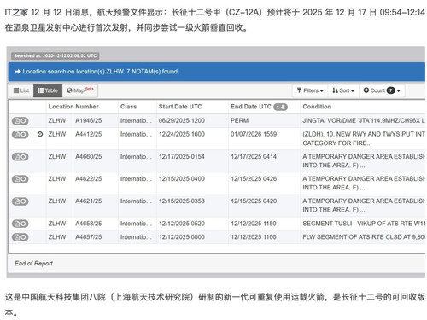Click the Class column header
The image size is (427, 320).
tap(128, 107)
